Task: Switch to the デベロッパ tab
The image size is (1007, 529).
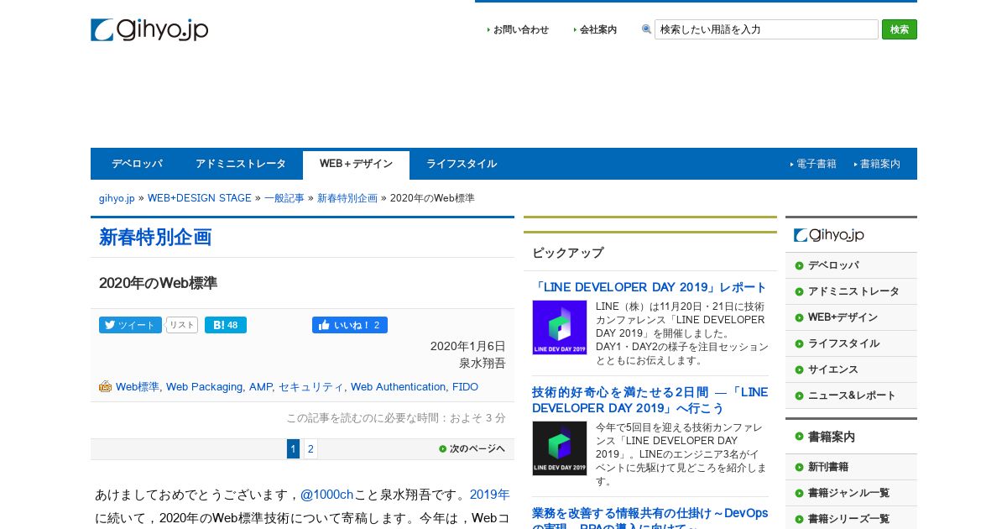Action: tap(137, 164)
